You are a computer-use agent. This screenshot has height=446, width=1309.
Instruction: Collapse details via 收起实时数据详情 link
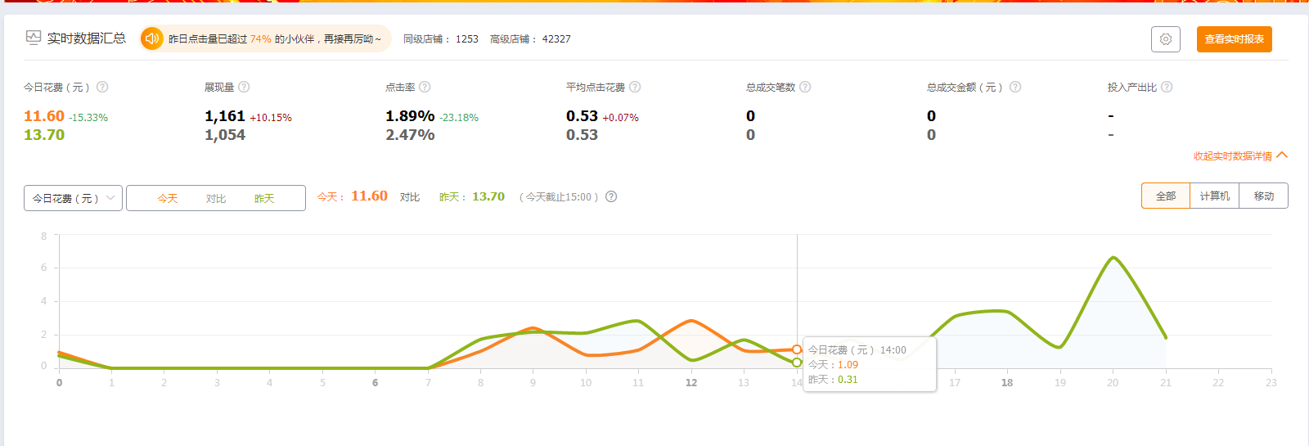click(x=1240, y=155)
